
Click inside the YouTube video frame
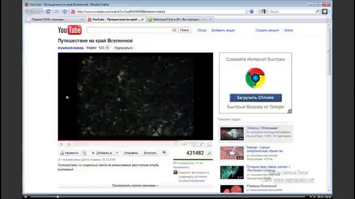135,96
